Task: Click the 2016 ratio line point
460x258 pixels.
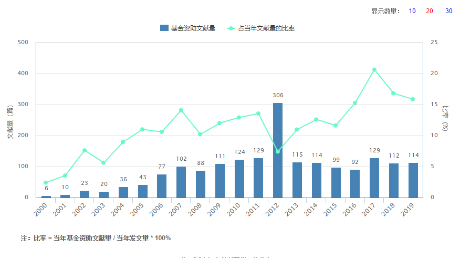Action: coord(355,103)
